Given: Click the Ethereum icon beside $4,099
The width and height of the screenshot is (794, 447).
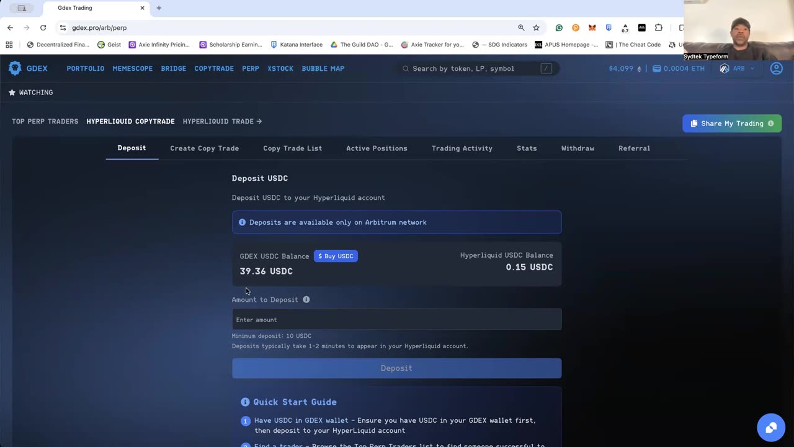Looking at the screenshot, I should tap(640, 69).
